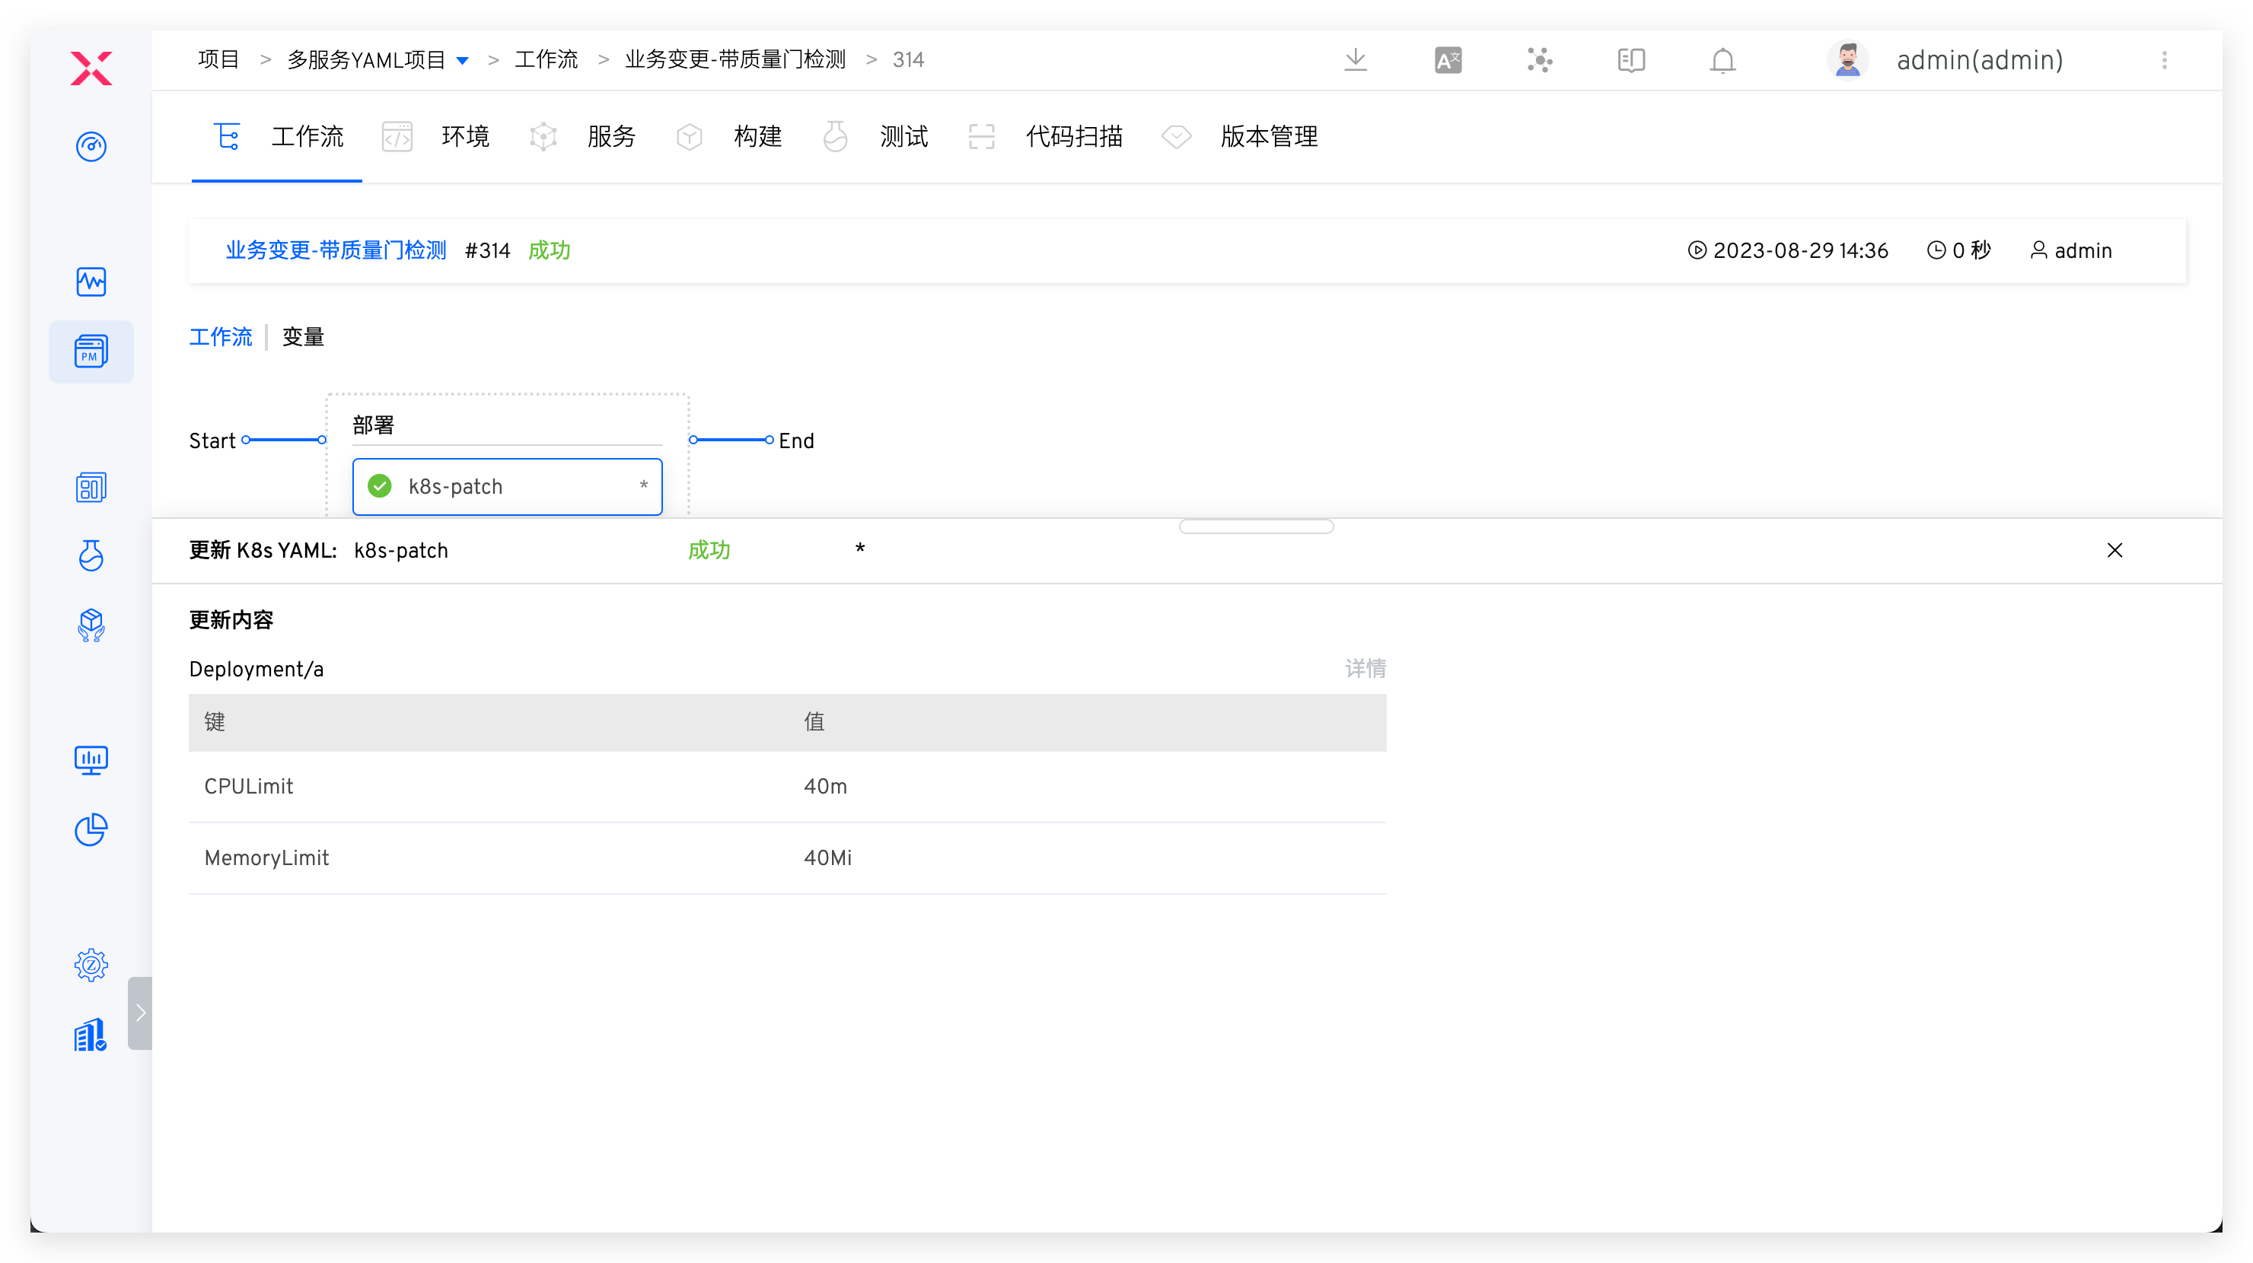This screenshot has width=2253, height=1263.
Task: Expand the 多服务YAML项目 project dropdown
Action: click(x=463, y=60)
